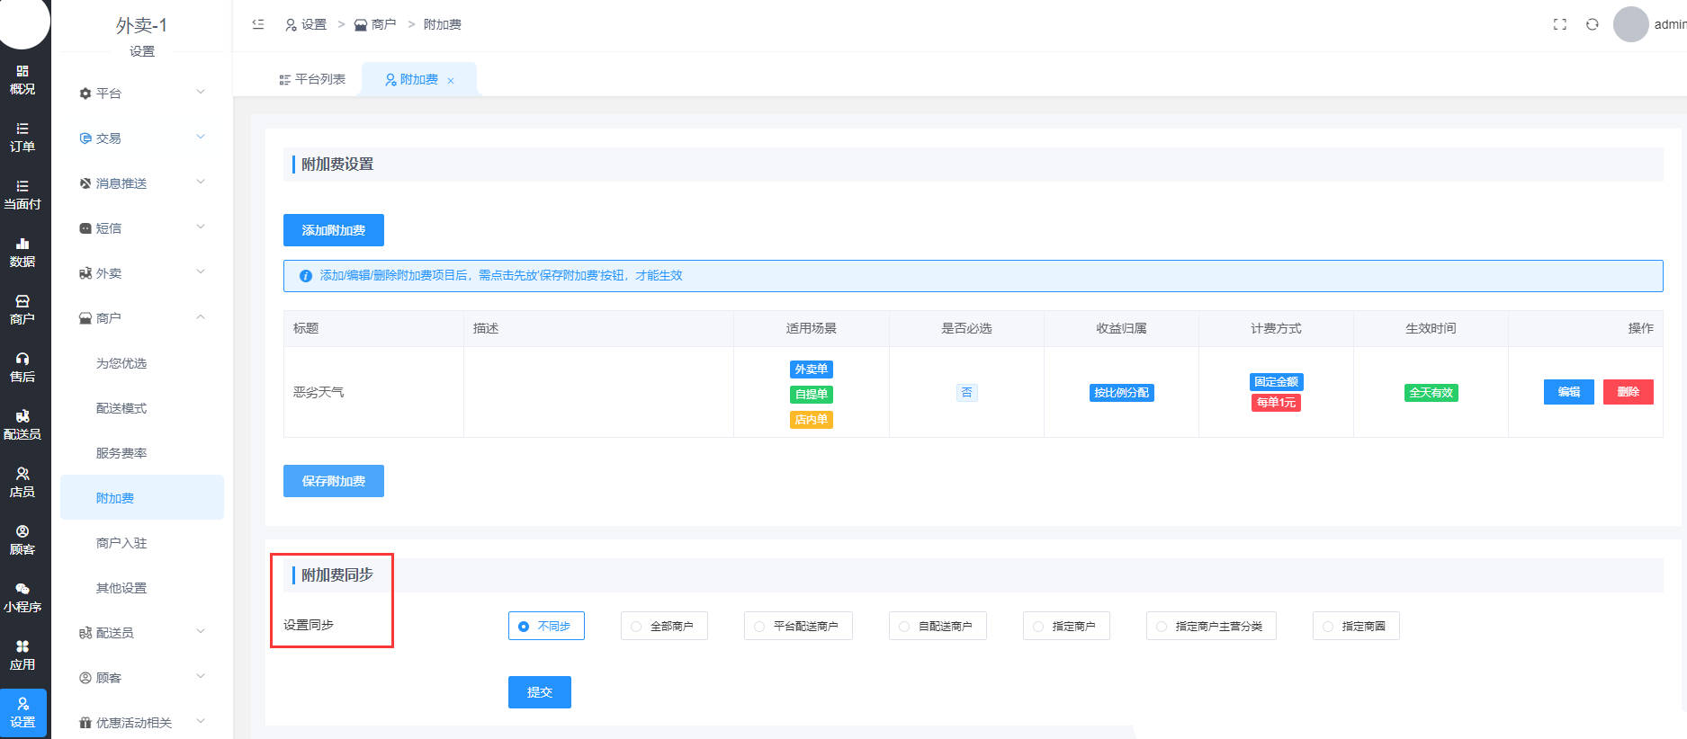The image size is (1687, 739).
Task: Expand the 平台 settings menu
Action: [x=142, y=93]
